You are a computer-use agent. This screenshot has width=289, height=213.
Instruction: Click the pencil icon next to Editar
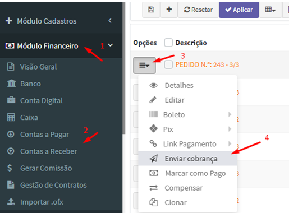point(153,100)
